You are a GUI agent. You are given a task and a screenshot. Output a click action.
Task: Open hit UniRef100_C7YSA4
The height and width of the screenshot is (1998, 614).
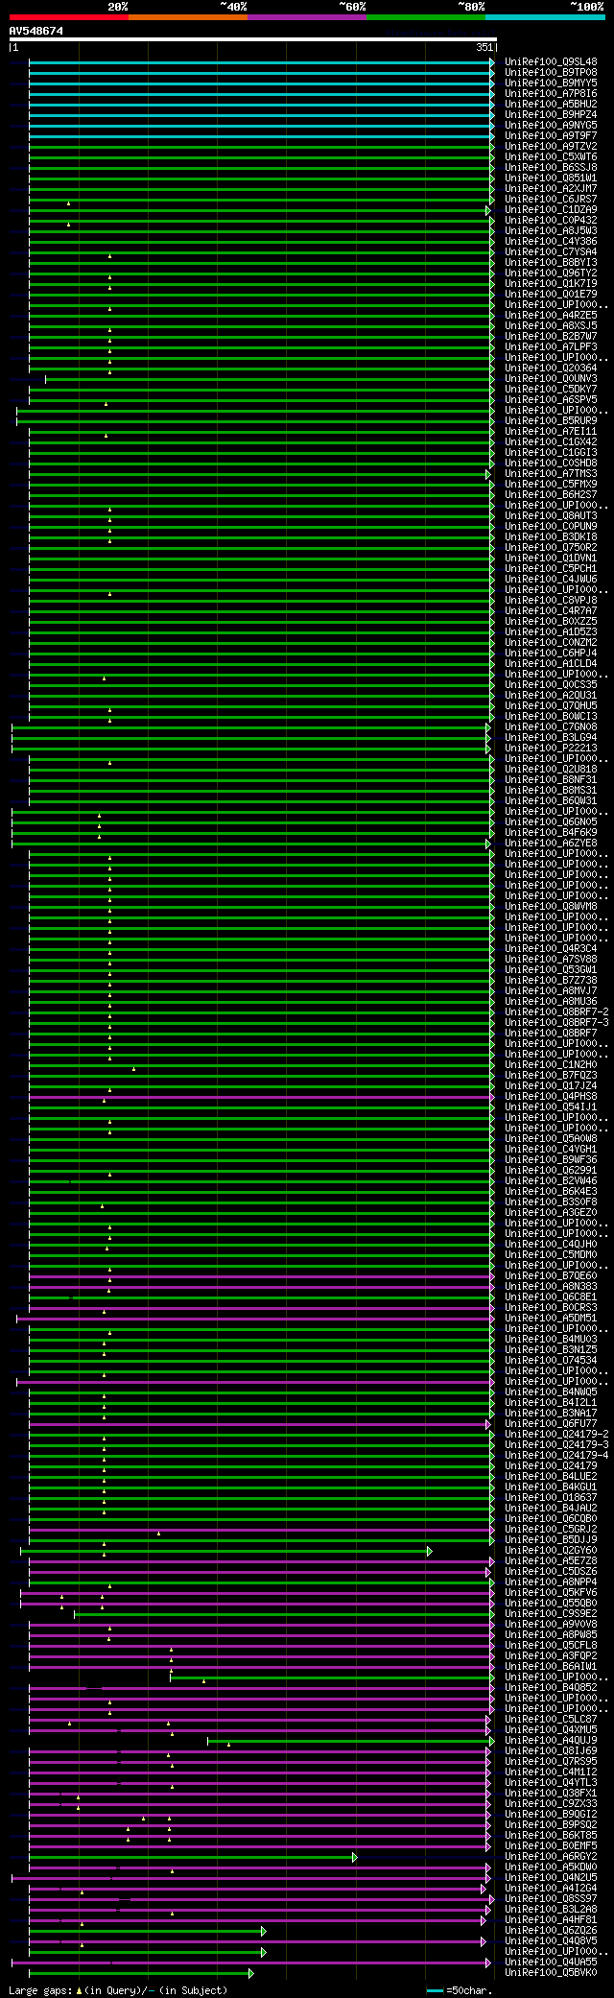(x=551, y=252)
